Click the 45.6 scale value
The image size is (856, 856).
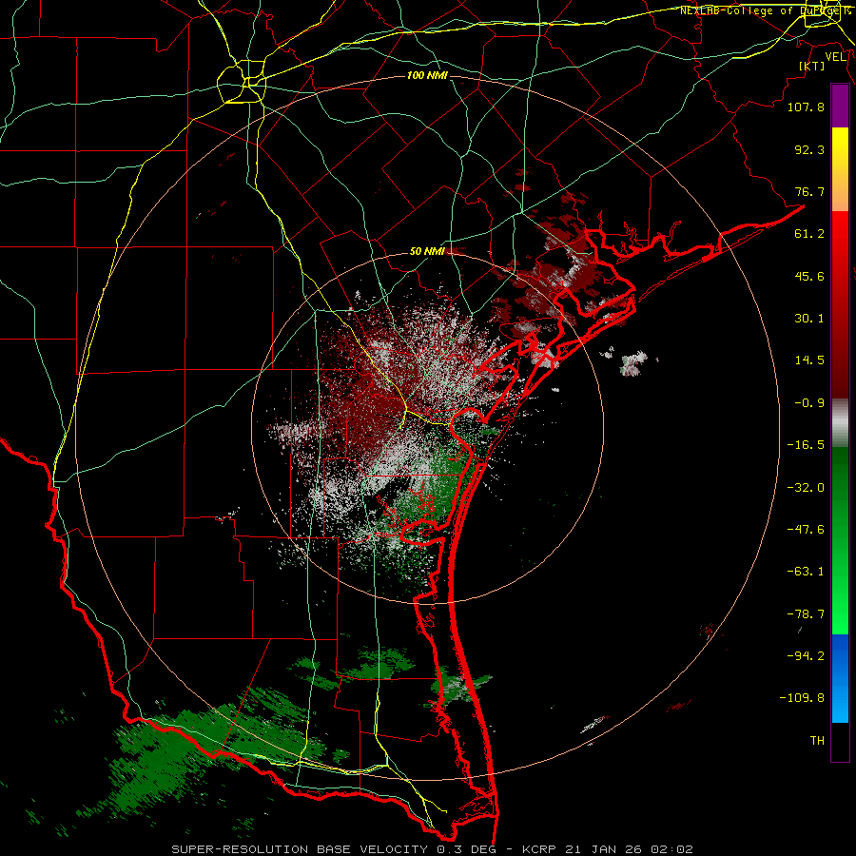[x=809, y=276]
